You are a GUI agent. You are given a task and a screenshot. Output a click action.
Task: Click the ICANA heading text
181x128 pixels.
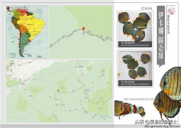coord(147,8)
